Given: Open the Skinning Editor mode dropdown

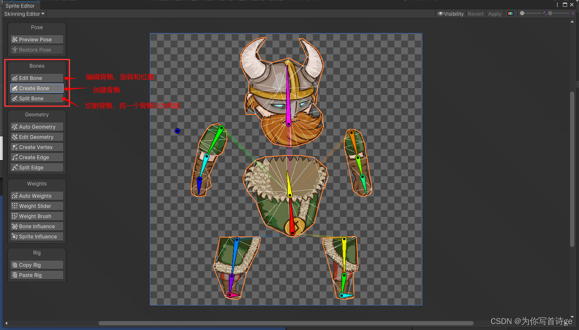Looking at the screenshot, I should pos(24,14).
